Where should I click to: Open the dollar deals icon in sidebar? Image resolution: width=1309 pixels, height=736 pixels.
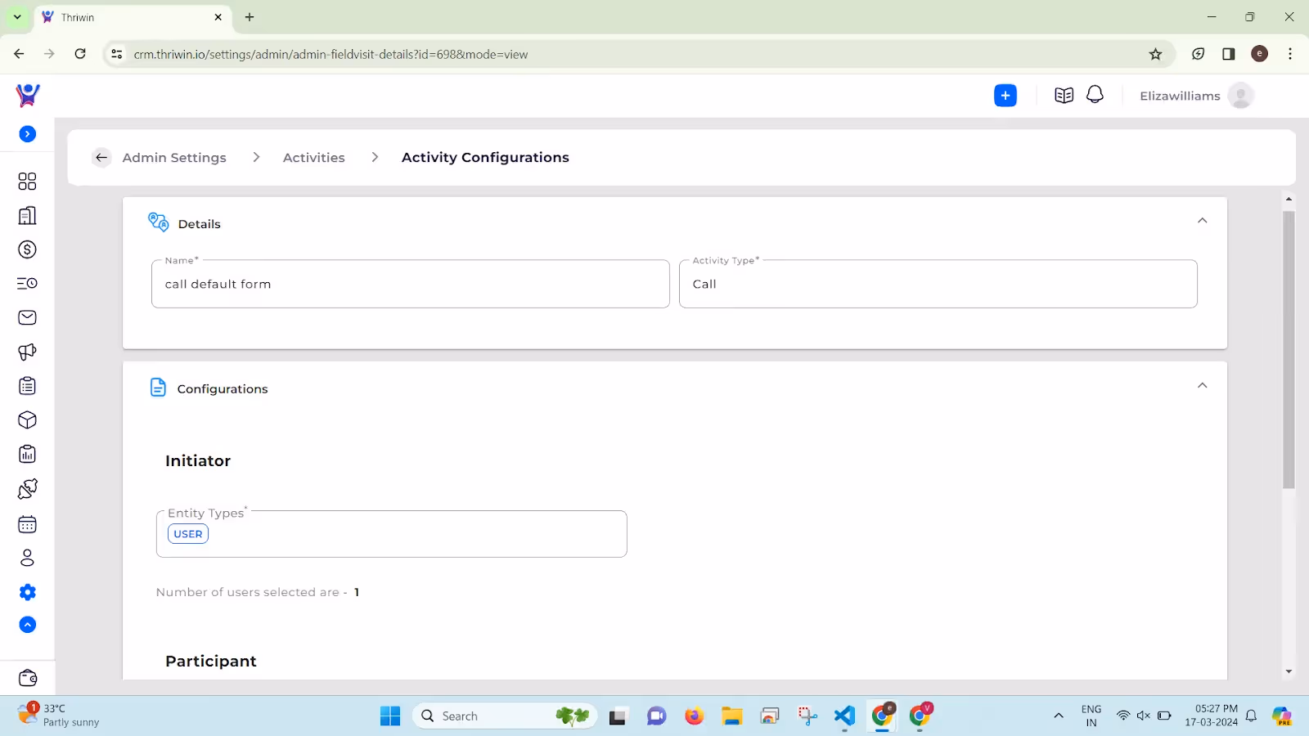(27, 249)
